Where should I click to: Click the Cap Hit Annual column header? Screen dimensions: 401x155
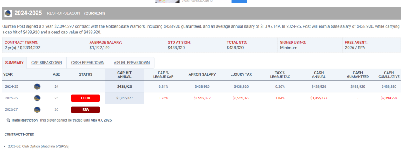click(x=124, y=74)
